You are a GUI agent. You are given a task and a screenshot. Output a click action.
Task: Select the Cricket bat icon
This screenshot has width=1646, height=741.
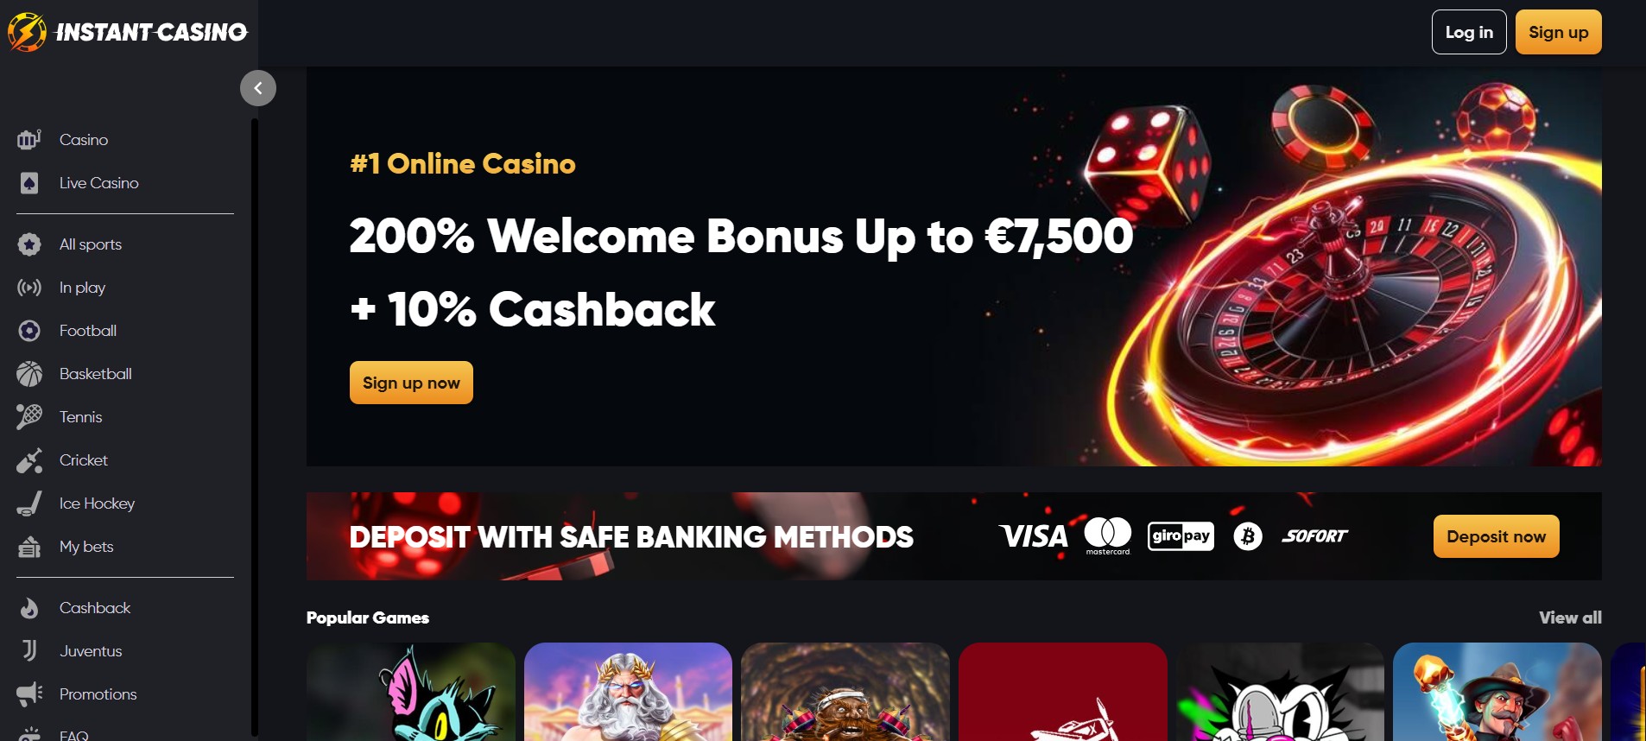(x=29, y=460)
